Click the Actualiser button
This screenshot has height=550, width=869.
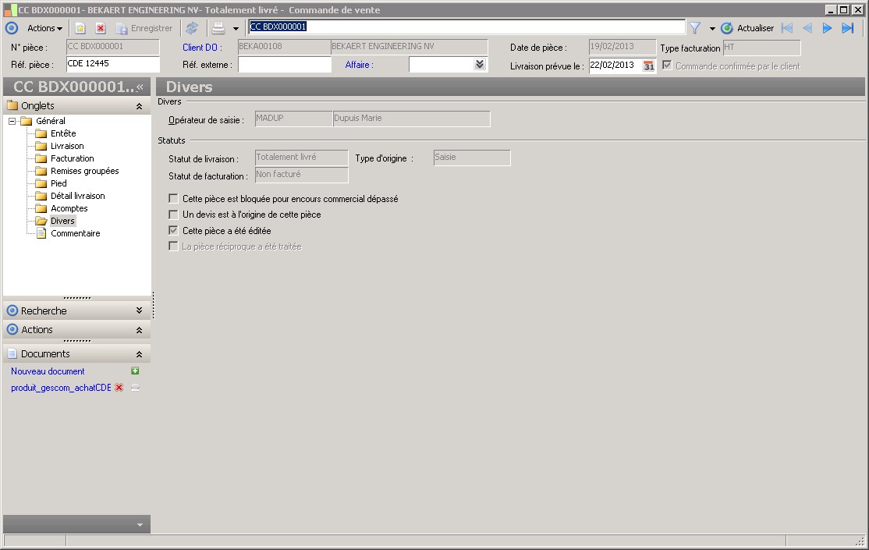tap(747, 28)
